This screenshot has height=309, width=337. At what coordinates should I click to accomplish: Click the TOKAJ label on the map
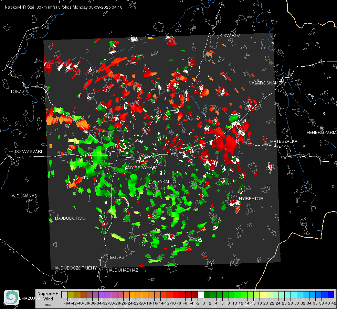coord(17,92)
